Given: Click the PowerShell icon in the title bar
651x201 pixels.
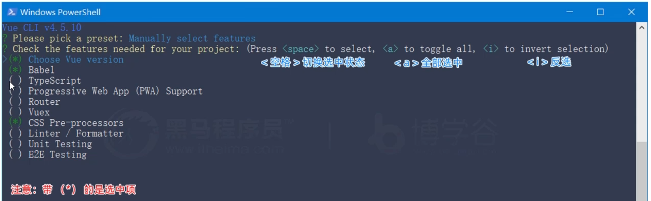Looking at the screenshot, I should (x=12, y=12).
